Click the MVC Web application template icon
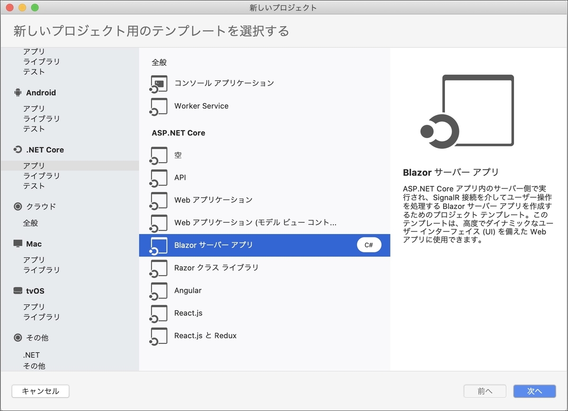Screen dimensions: 568x411 [x=159, y=223]
